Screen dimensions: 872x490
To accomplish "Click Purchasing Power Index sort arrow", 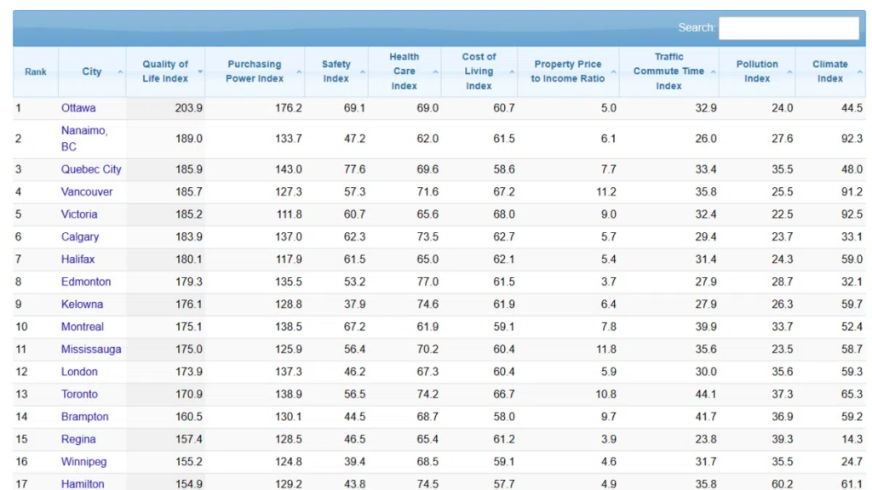I will coord(299,72).
